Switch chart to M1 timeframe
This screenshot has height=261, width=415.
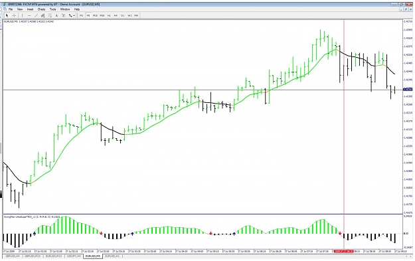pos(82,16)
